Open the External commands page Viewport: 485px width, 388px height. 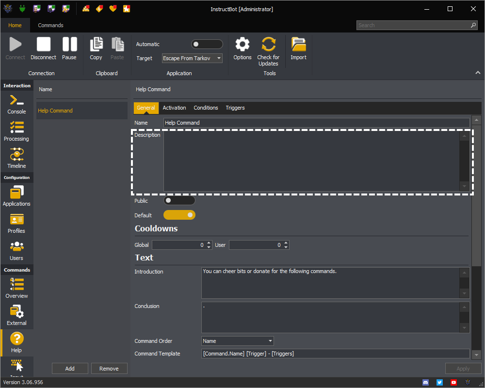point(16,315)
